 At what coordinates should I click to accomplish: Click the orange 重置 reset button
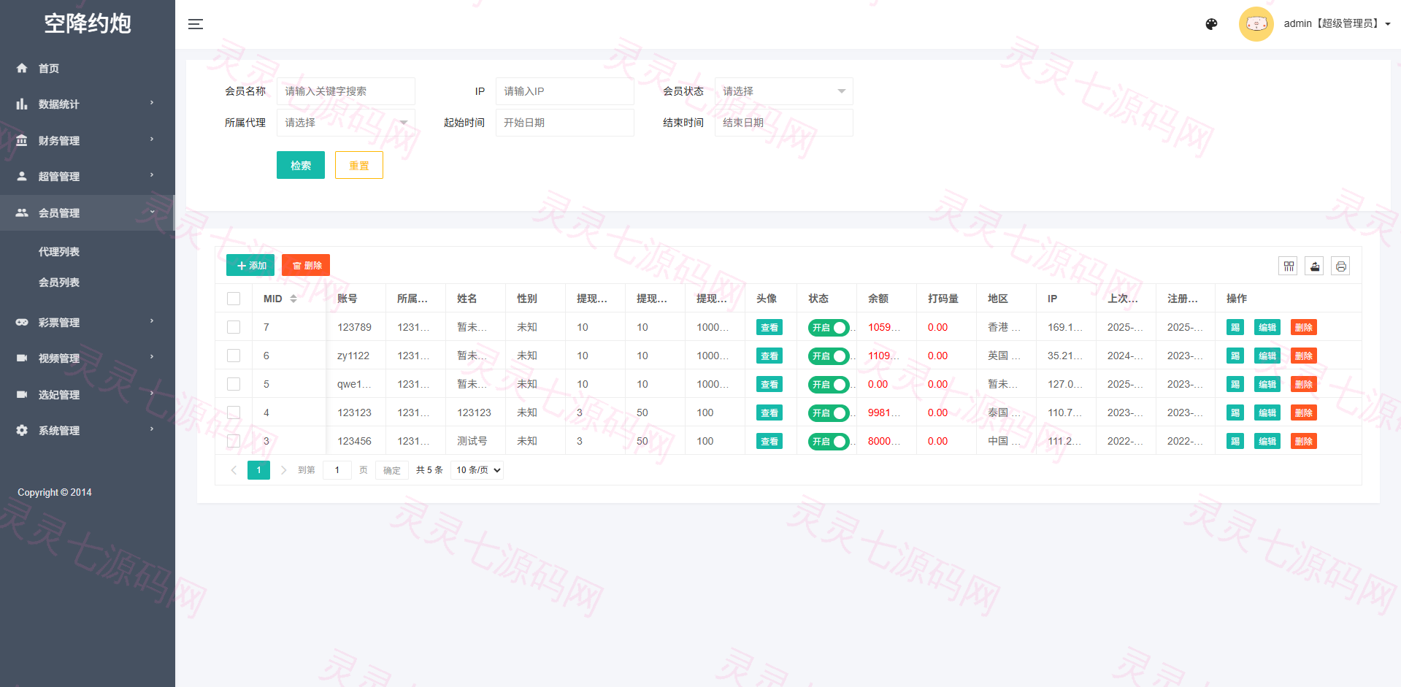(x=359, y=166)
